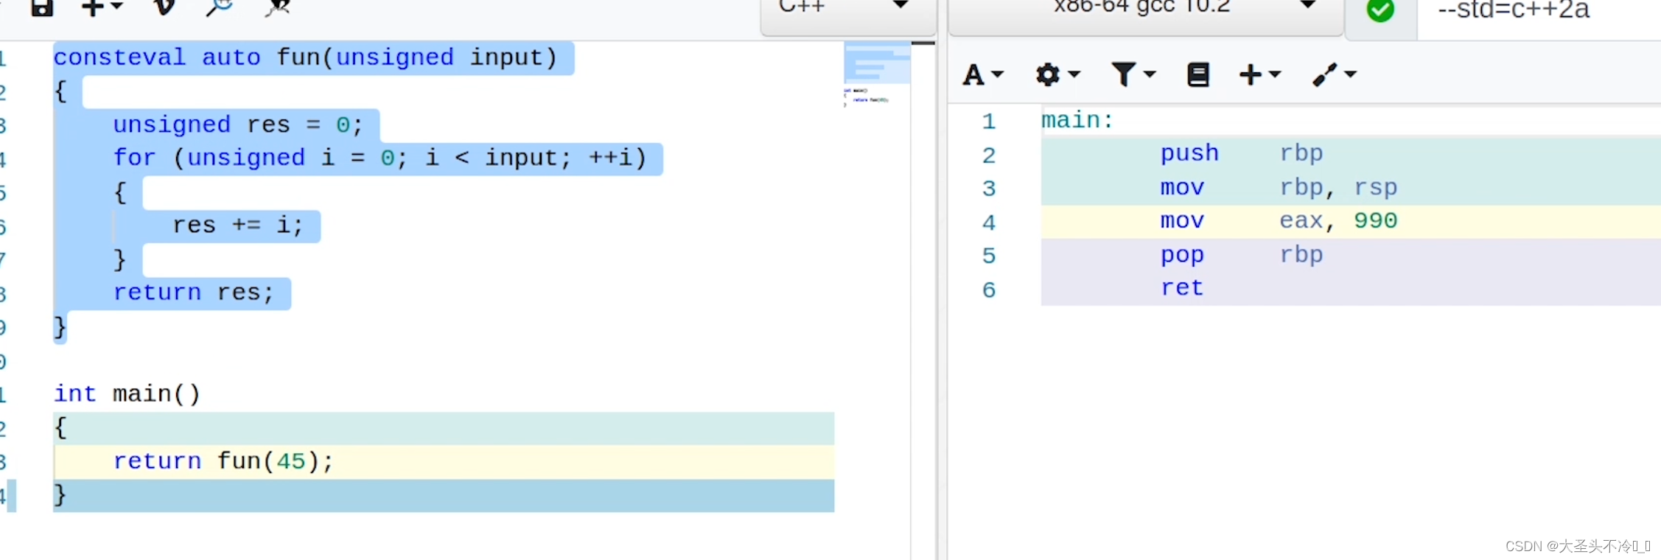Open the editor's plus add-new dropdown
This screenshot has height=560, width=1661.
click(102, 7)
